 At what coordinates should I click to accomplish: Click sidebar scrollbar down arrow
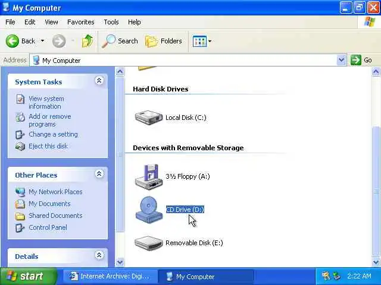[x=120, y=262]
